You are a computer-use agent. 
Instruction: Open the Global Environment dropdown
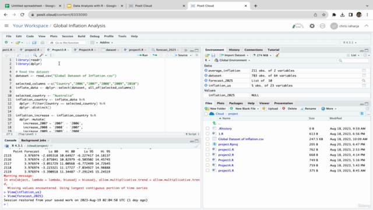pos(233,60)
